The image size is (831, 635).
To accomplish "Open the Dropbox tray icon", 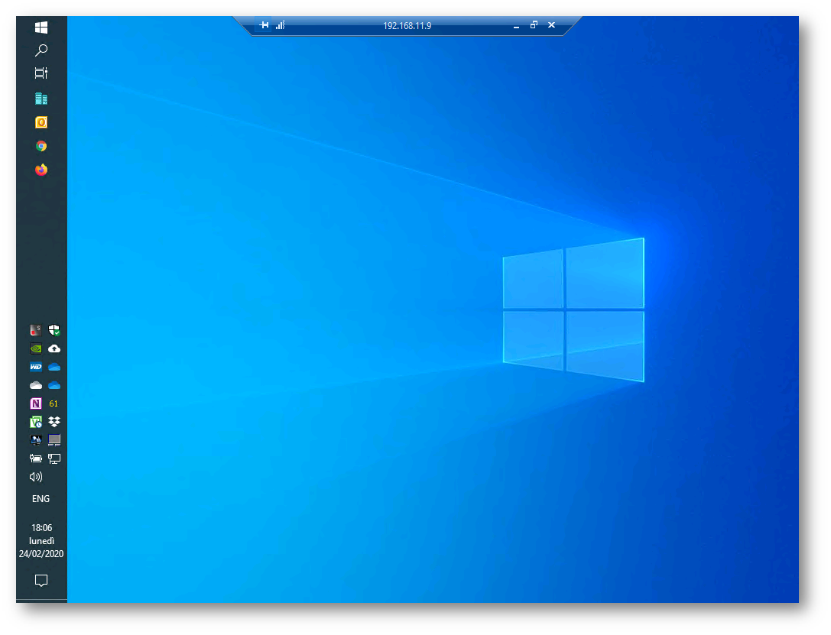I will pyautogui.click(x=54, y=422).
